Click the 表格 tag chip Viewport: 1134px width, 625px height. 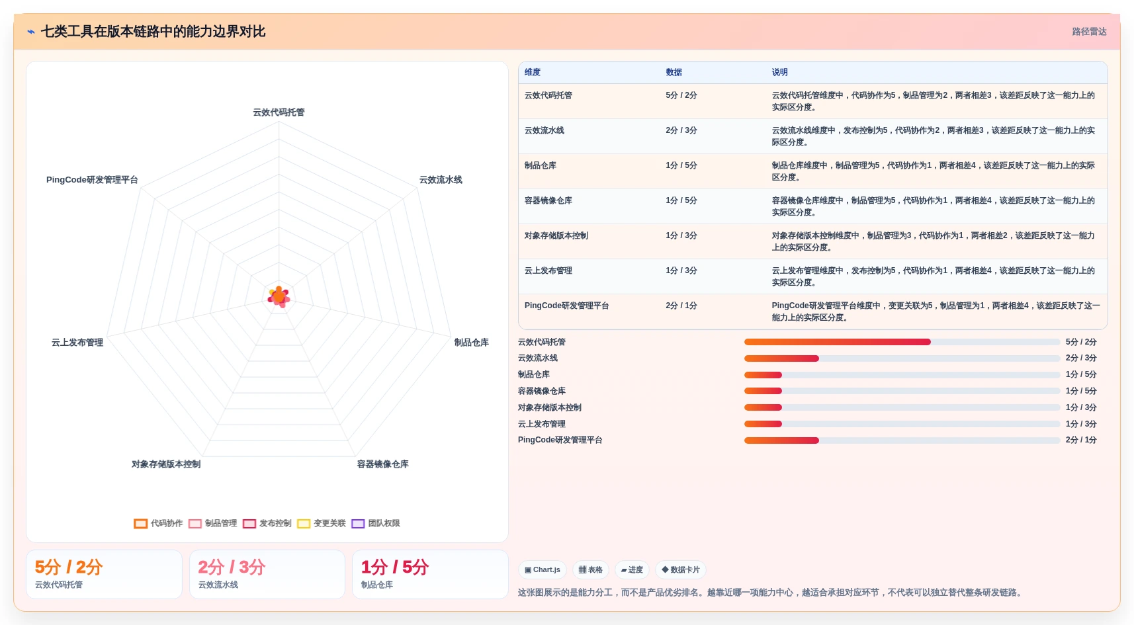click(x=591, y=569)
